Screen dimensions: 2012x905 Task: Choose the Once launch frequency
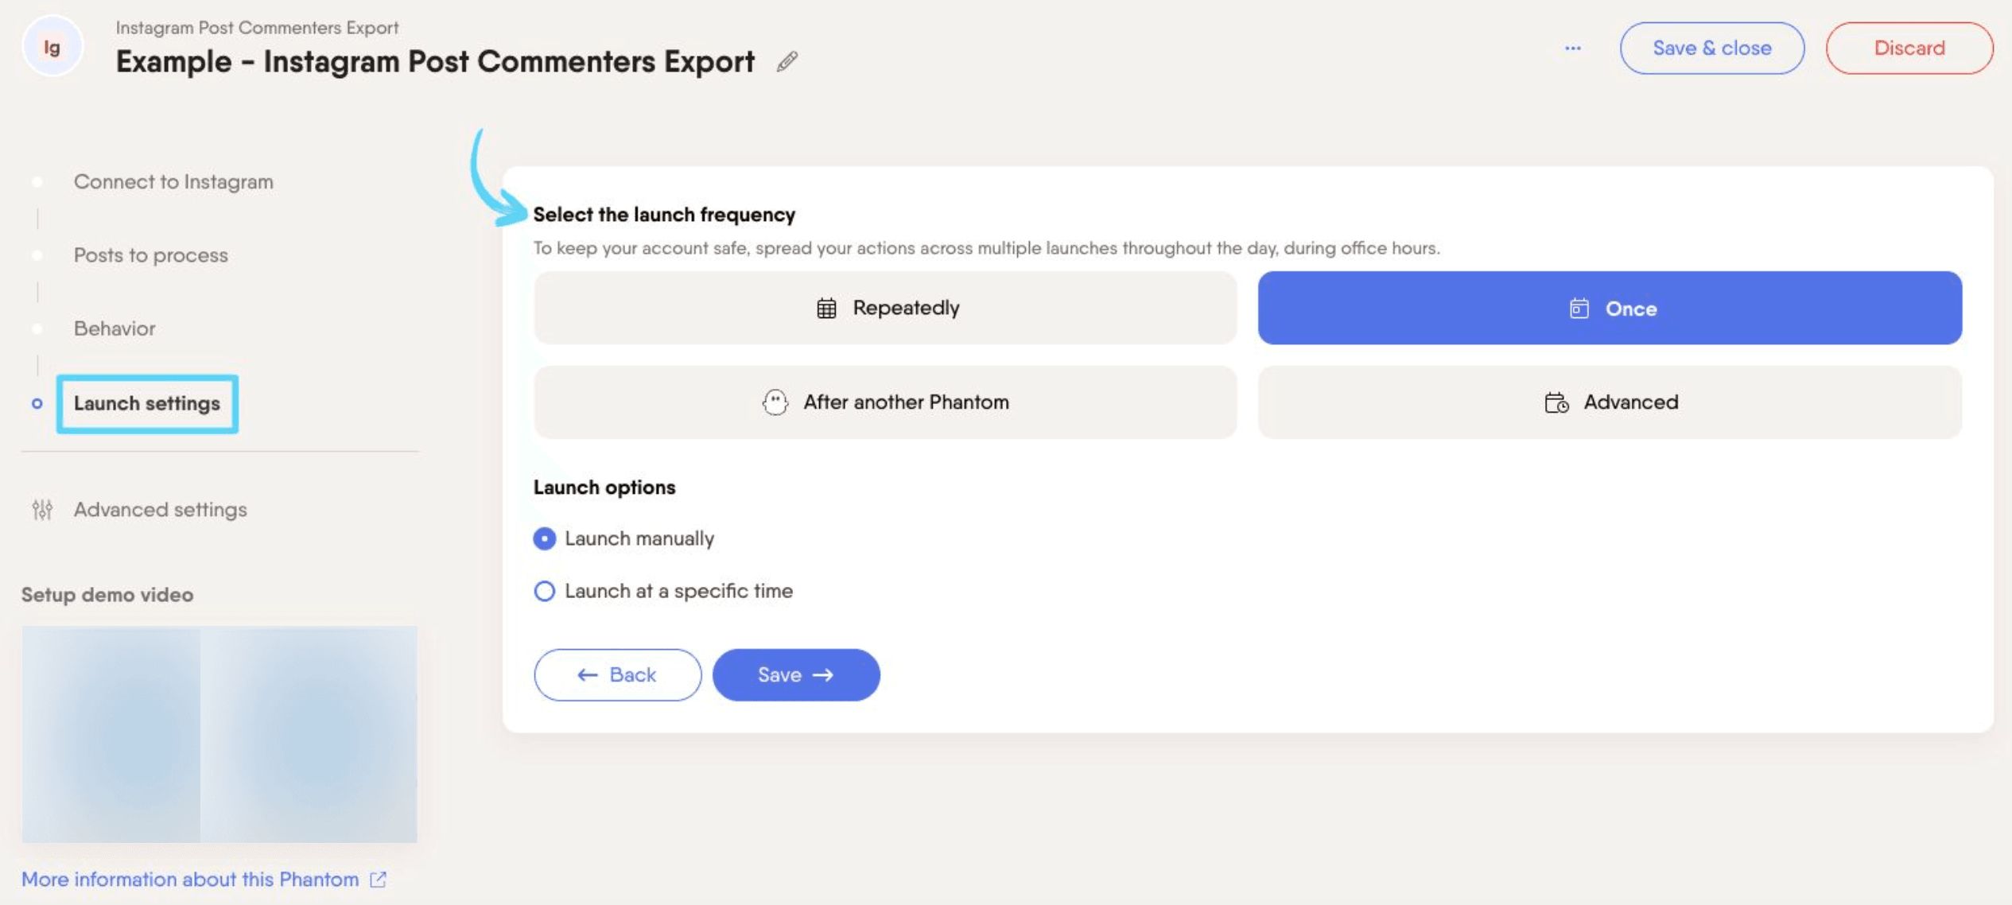1610,308
